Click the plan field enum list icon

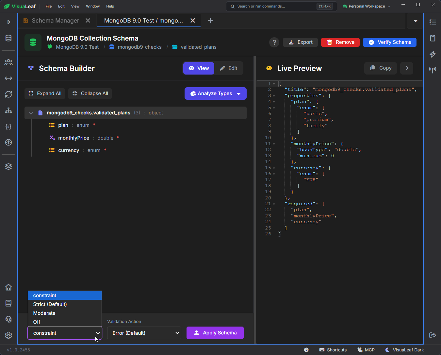click(52, 125)
